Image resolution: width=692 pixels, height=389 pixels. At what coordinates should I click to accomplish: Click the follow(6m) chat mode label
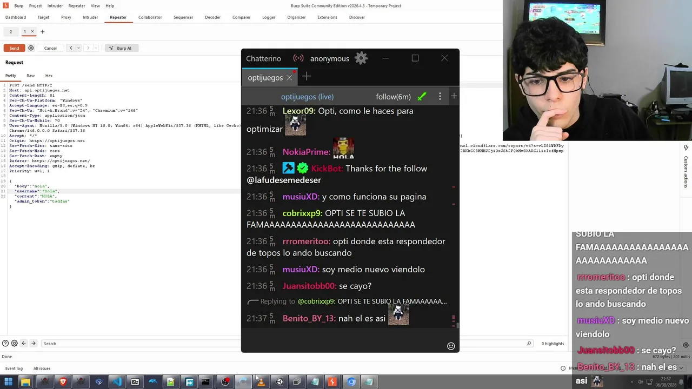394,97
